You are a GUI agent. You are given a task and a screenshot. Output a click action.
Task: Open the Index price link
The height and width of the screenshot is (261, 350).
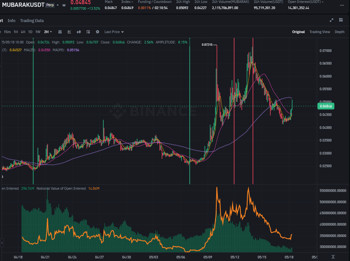click(x=127, y=2)
